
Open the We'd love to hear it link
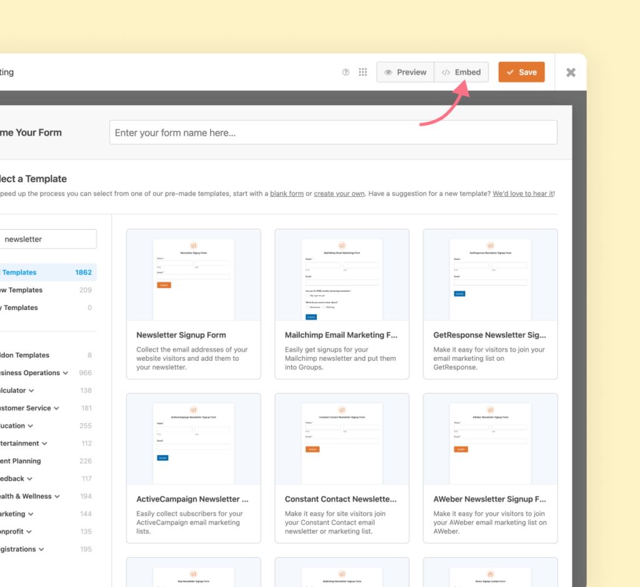pos(523,194)
